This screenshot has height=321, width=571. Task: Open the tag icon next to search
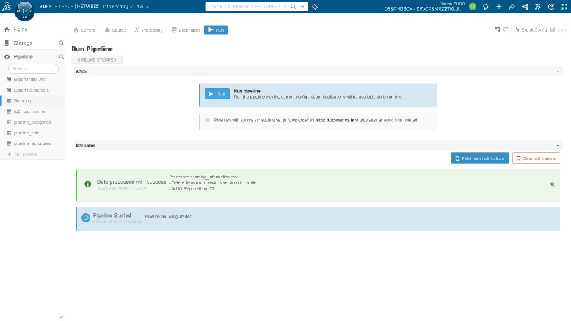tap(315, 7)
